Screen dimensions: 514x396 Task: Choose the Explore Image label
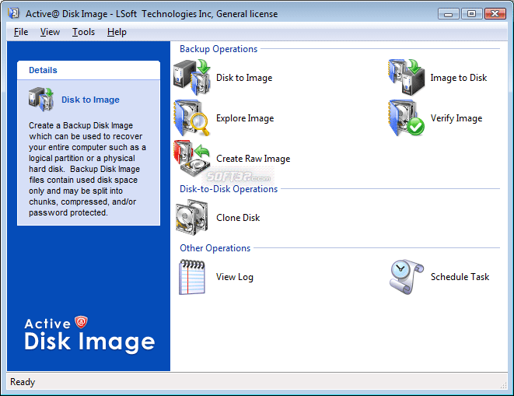click(x=245, y=118)
